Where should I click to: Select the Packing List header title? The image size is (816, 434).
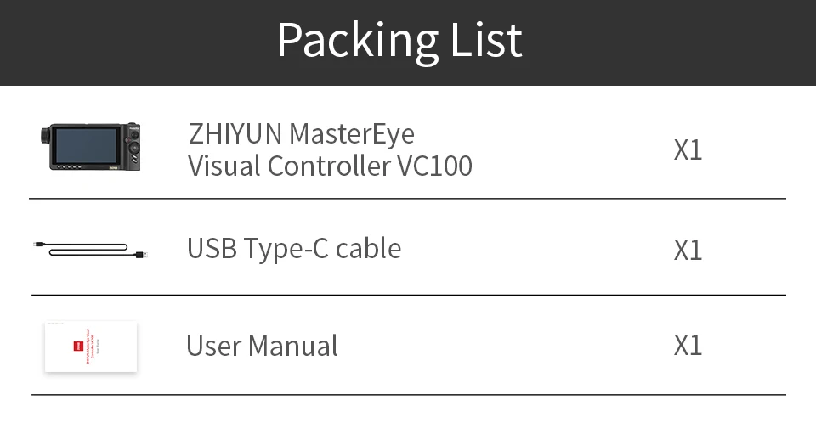click(399, 40)
